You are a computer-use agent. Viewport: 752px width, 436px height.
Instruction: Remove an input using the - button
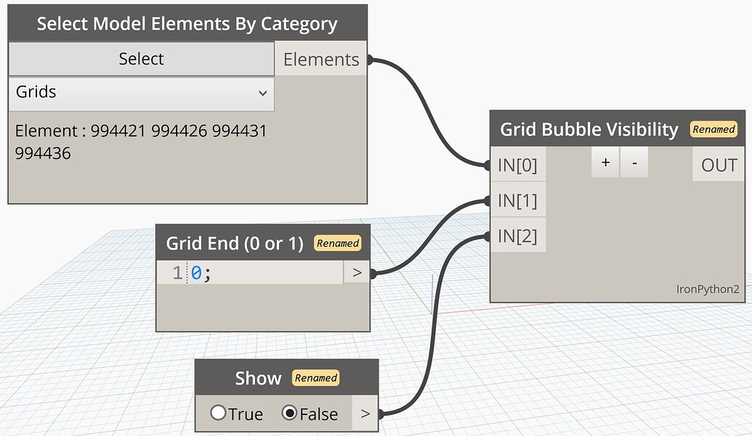634,162
